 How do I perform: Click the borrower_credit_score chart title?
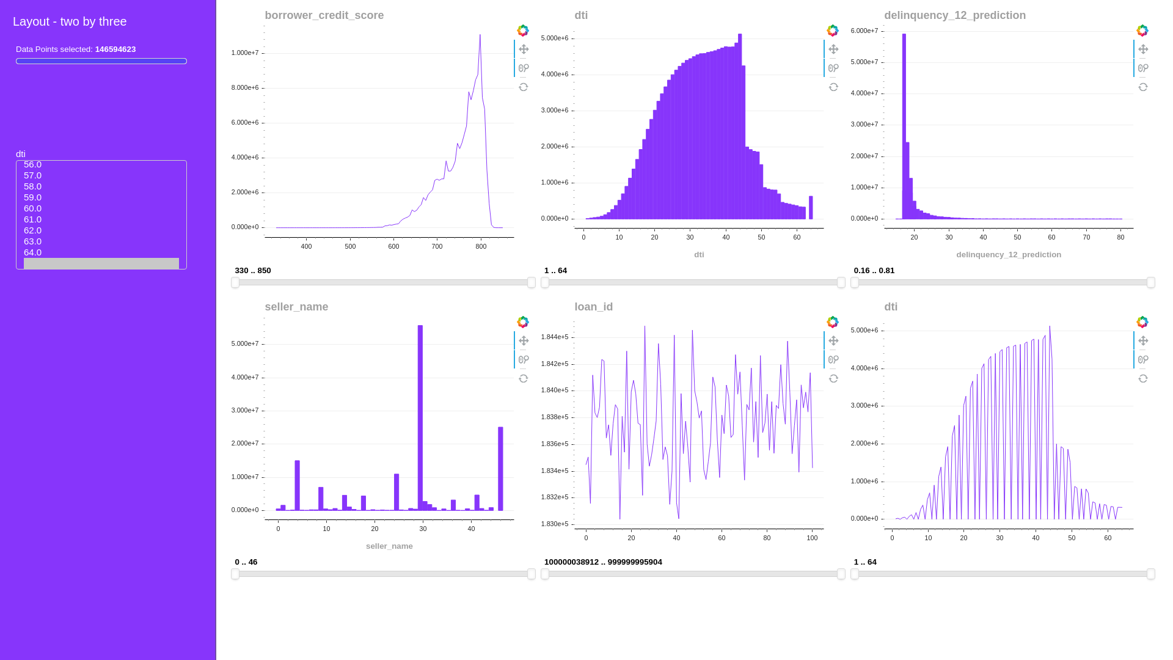pos(324,15)
